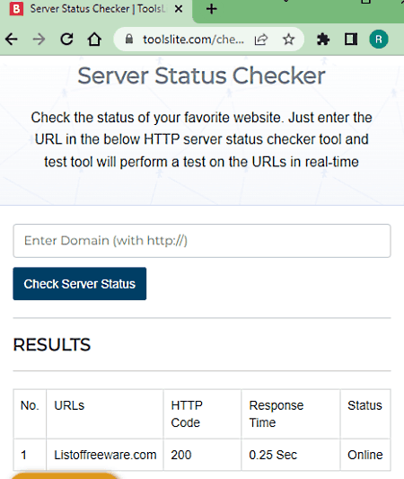
Task: View site security lock info
Action: (x=129, y=40)
